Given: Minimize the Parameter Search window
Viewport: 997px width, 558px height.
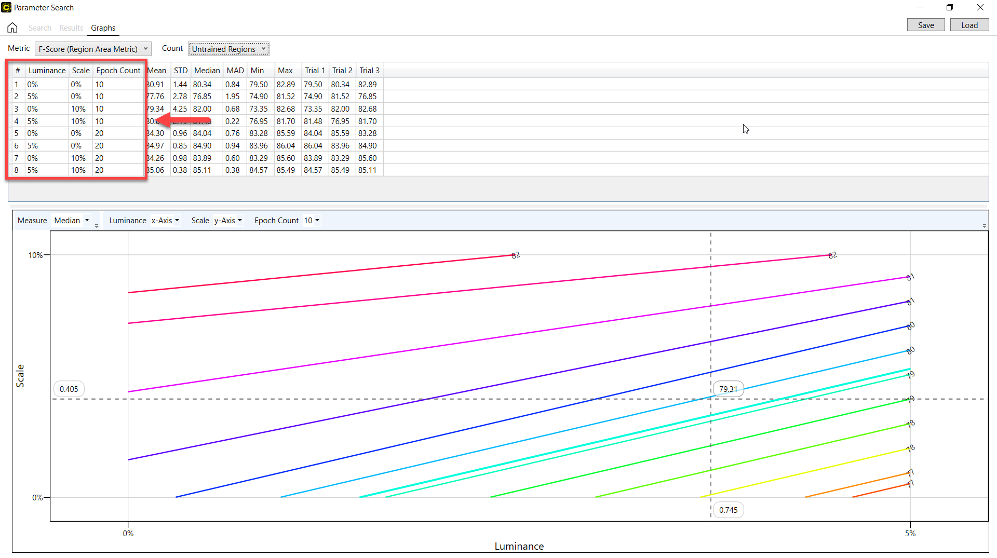Looking at the screenshot, I should tap(919, 7).
